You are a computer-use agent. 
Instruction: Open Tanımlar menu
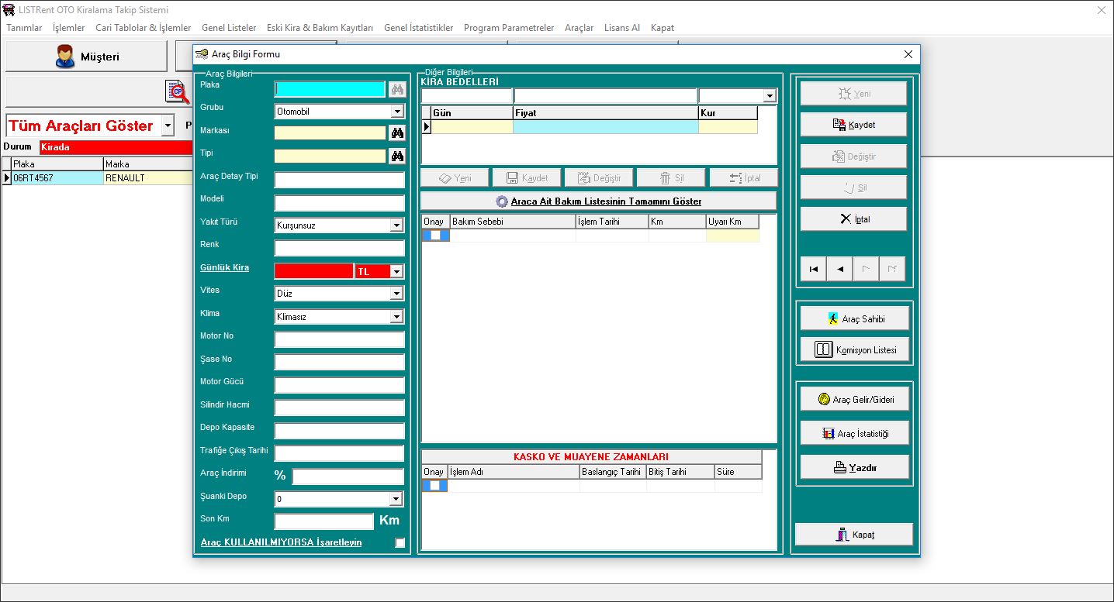point(24,28)
